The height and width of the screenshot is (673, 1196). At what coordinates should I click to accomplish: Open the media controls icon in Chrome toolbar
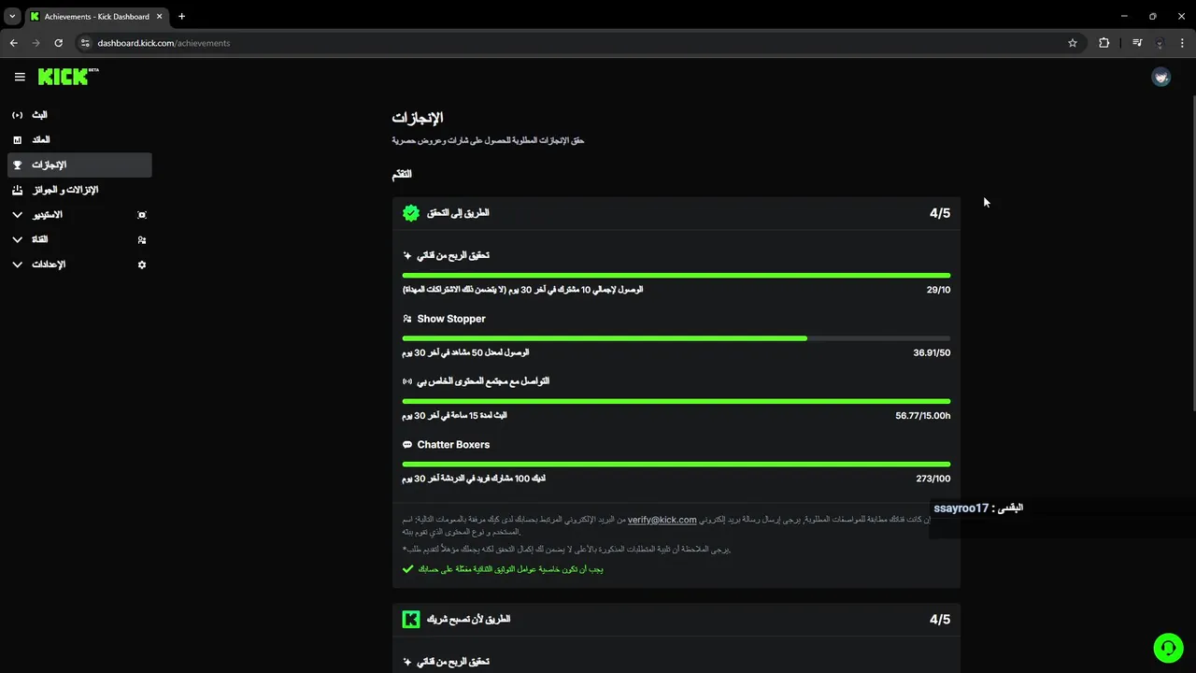click(x=1137, y=43)
